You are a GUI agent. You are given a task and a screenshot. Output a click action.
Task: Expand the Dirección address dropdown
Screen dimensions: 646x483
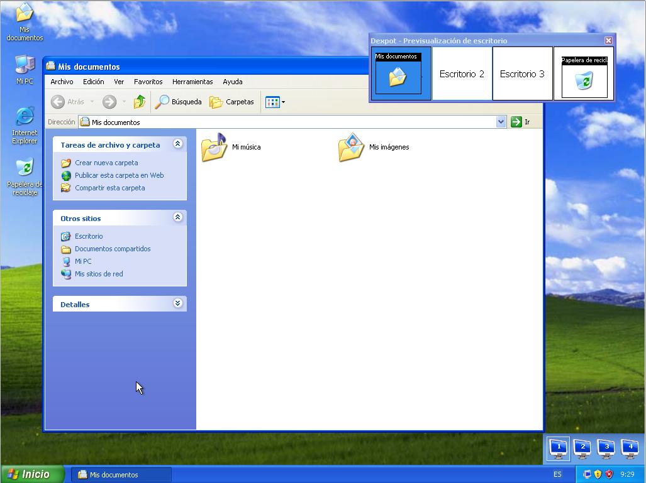click(x=501, y=122)
